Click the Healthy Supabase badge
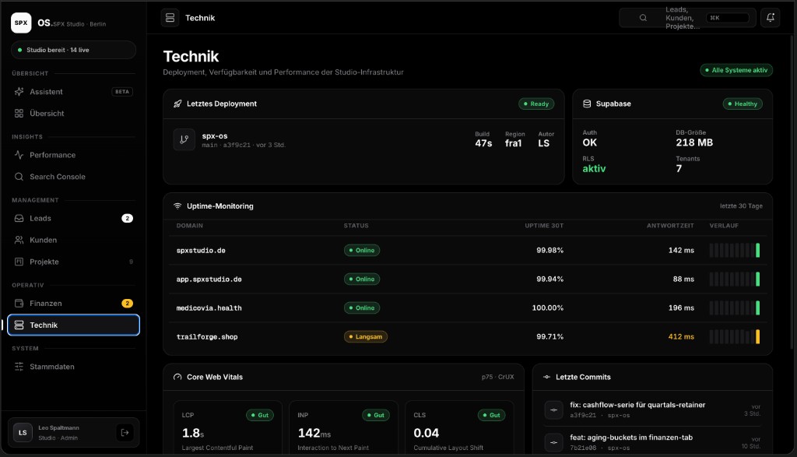The height and width of the screenshot is (457, 797). point(742,104)
